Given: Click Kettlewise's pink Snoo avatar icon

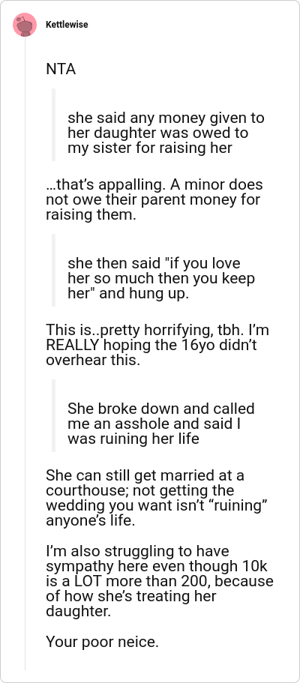Looking at the screenshot, I should click(25, 25).
